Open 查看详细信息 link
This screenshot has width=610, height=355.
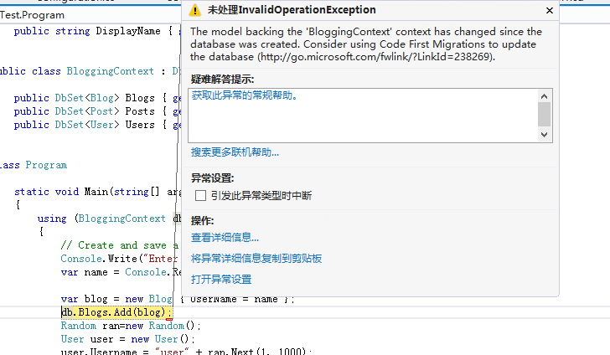(225, 238)
